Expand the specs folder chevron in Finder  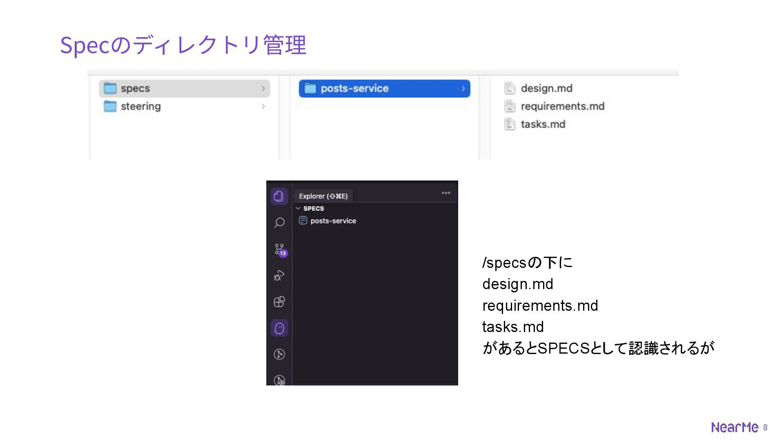click(263, 89)
